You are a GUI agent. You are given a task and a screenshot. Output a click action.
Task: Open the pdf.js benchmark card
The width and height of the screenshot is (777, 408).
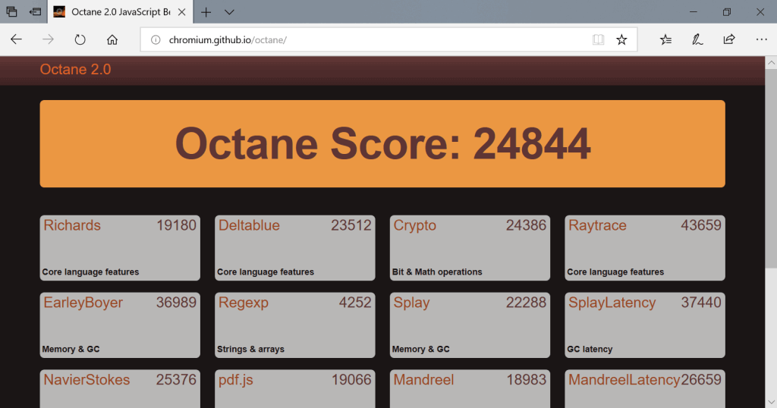click(x=295, y=389)
